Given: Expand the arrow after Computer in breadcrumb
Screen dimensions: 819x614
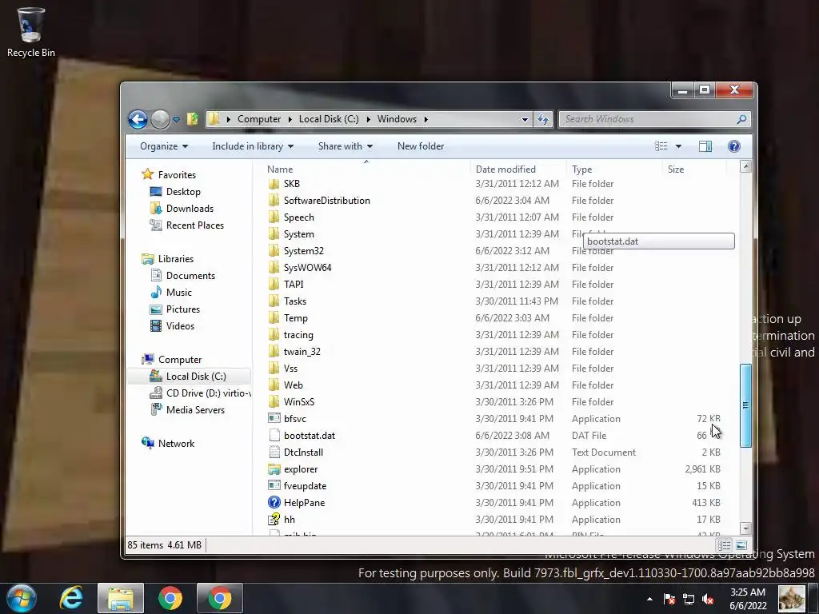Looking at the screenshot, I should click(290, 119).
